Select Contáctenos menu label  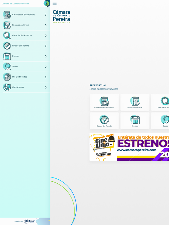tap(18, 87)
